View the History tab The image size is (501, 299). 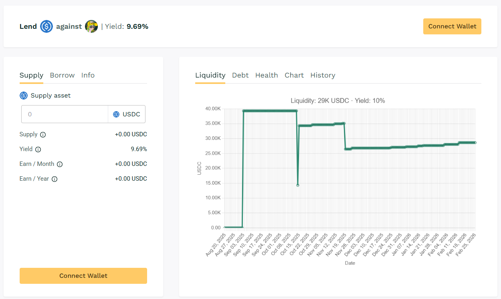tap(323, 75)
